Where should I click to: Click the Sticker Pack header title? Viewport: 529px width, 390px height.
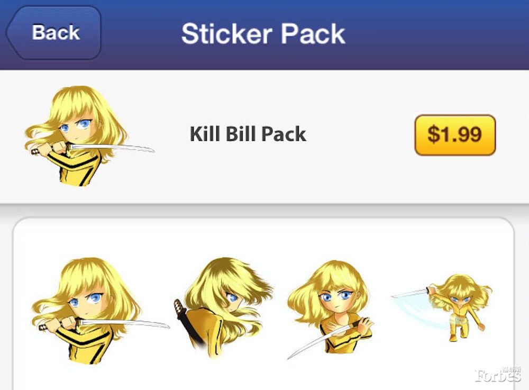263,33
